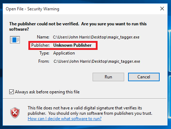Click the Name label
This screenshot has width=171, height=129.
43,37
